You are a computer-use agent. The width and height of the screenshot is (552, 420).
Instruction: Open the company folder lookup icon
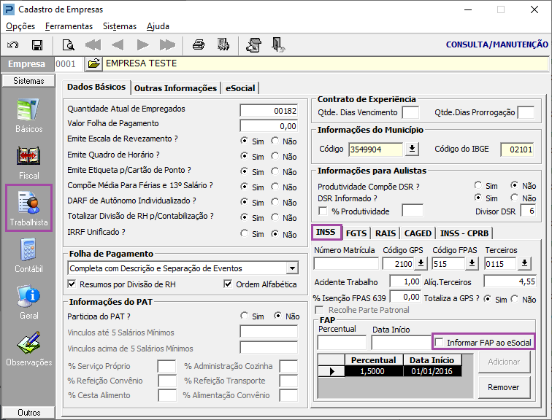[93, 63]
